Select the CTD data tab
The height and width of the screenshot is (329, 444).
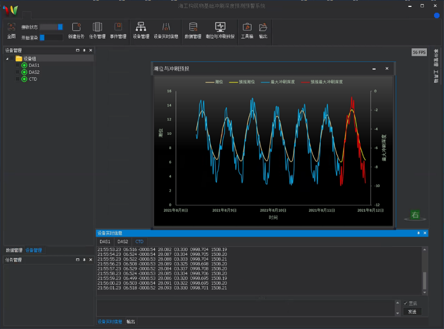pos(139,242)
